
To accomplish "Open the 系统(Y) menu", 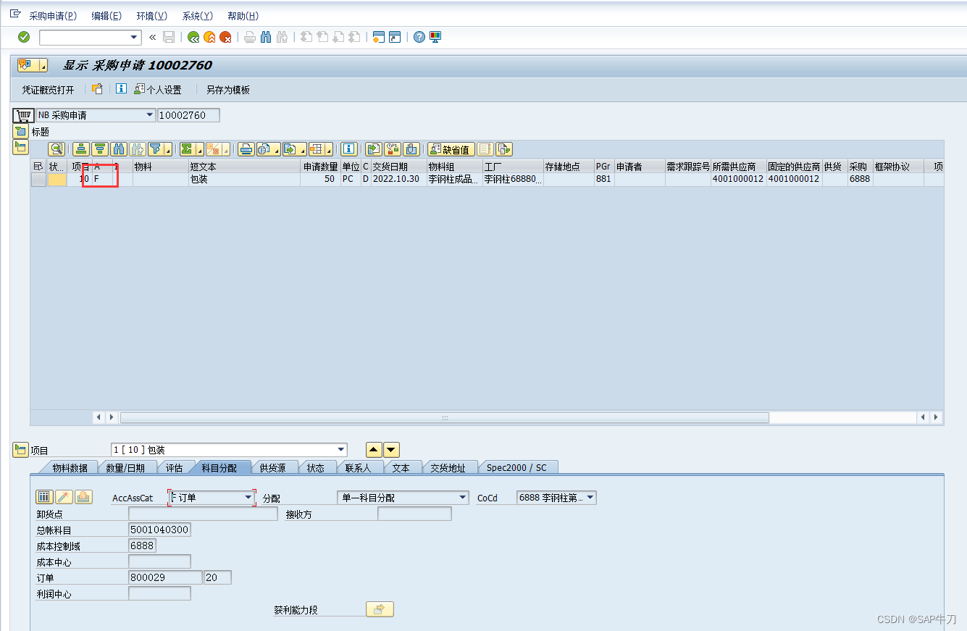I will tap(198, 16).
